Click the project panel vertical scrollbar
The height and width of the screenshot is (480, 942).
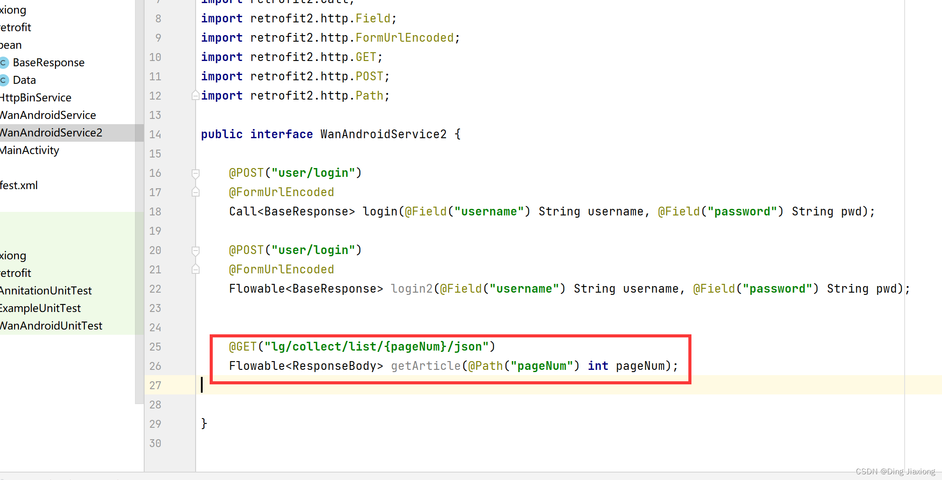coord(139,202)
